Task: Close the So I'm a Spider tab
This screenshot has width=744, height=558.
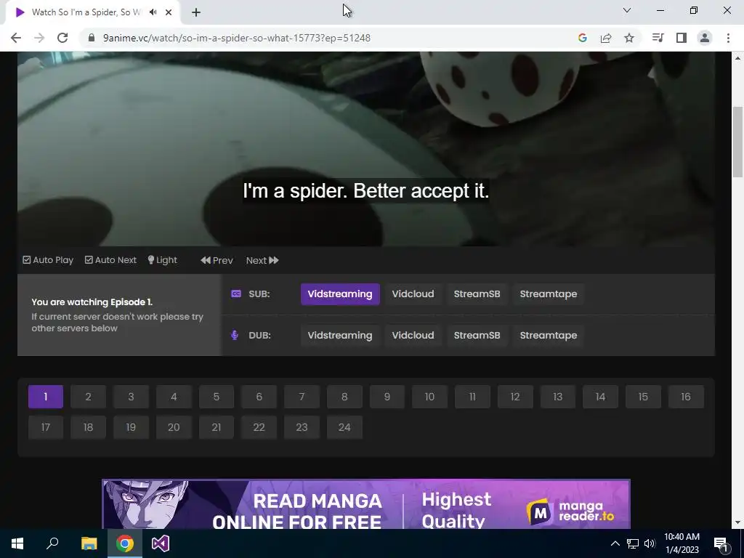Action: (x=169, y=12)
